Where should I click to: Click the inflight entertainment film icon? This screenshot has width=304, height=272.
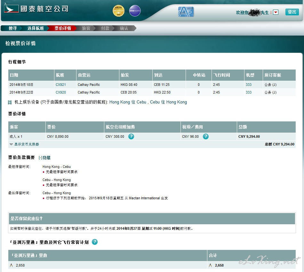(10, 102)
